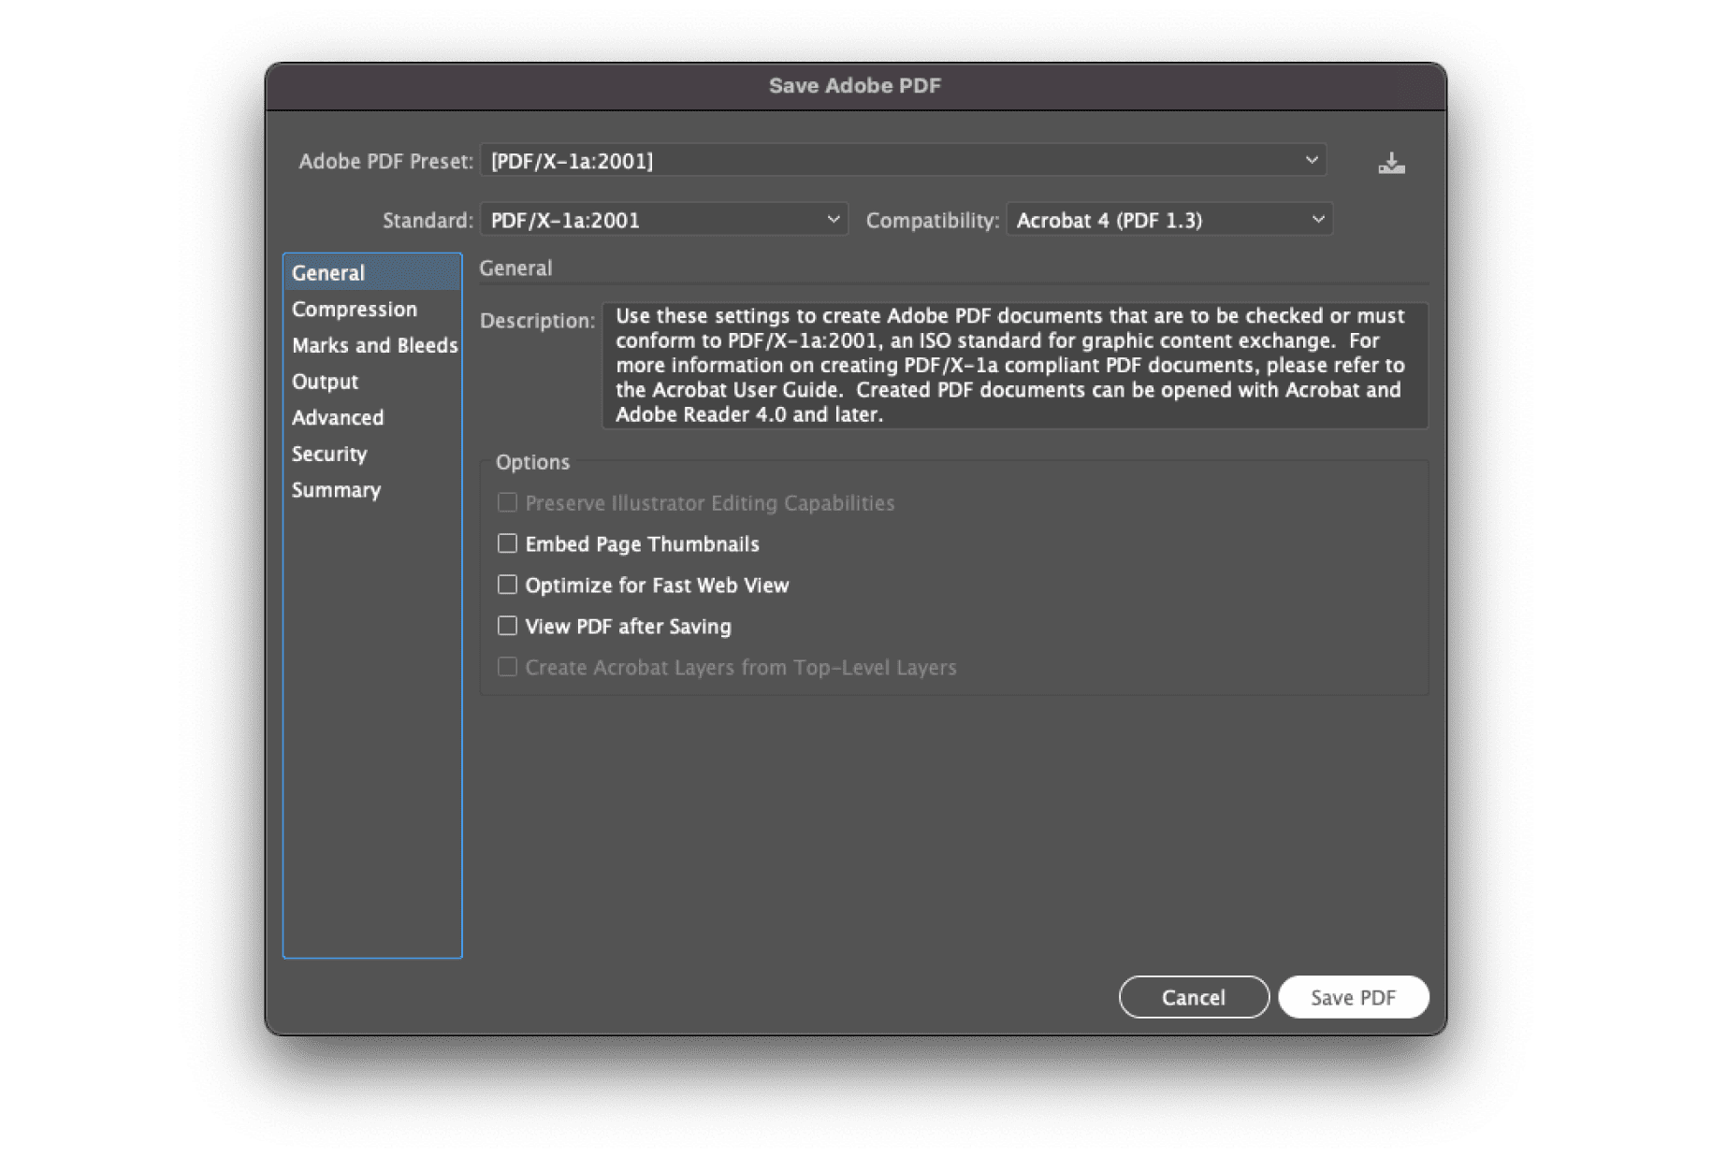Click the save preset download icon
1712x1157 pixels.
click(x=1391, y=163)
